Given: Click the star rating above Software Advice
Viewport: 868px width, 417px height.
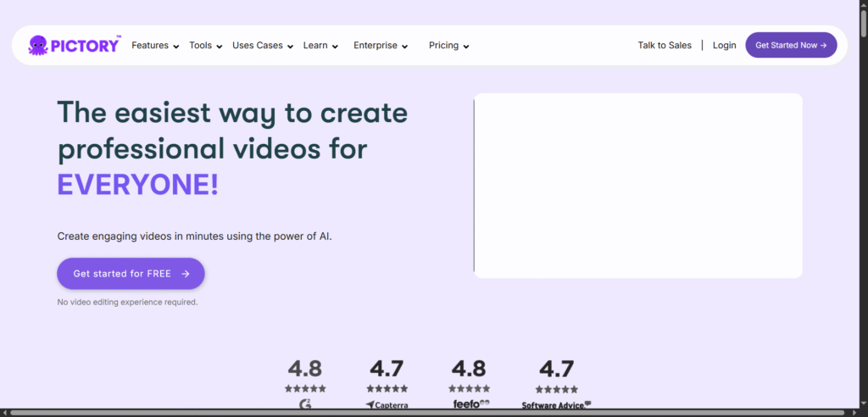Looking at the screenshot, I should pos(556,389).
